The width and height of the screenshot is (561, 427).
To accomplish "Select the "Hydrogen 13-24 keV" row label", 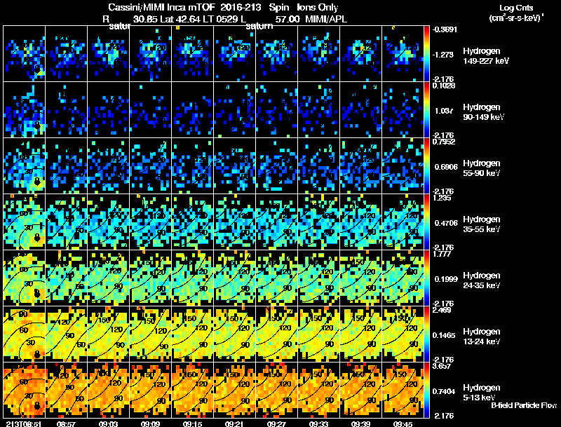I will 482,337.
